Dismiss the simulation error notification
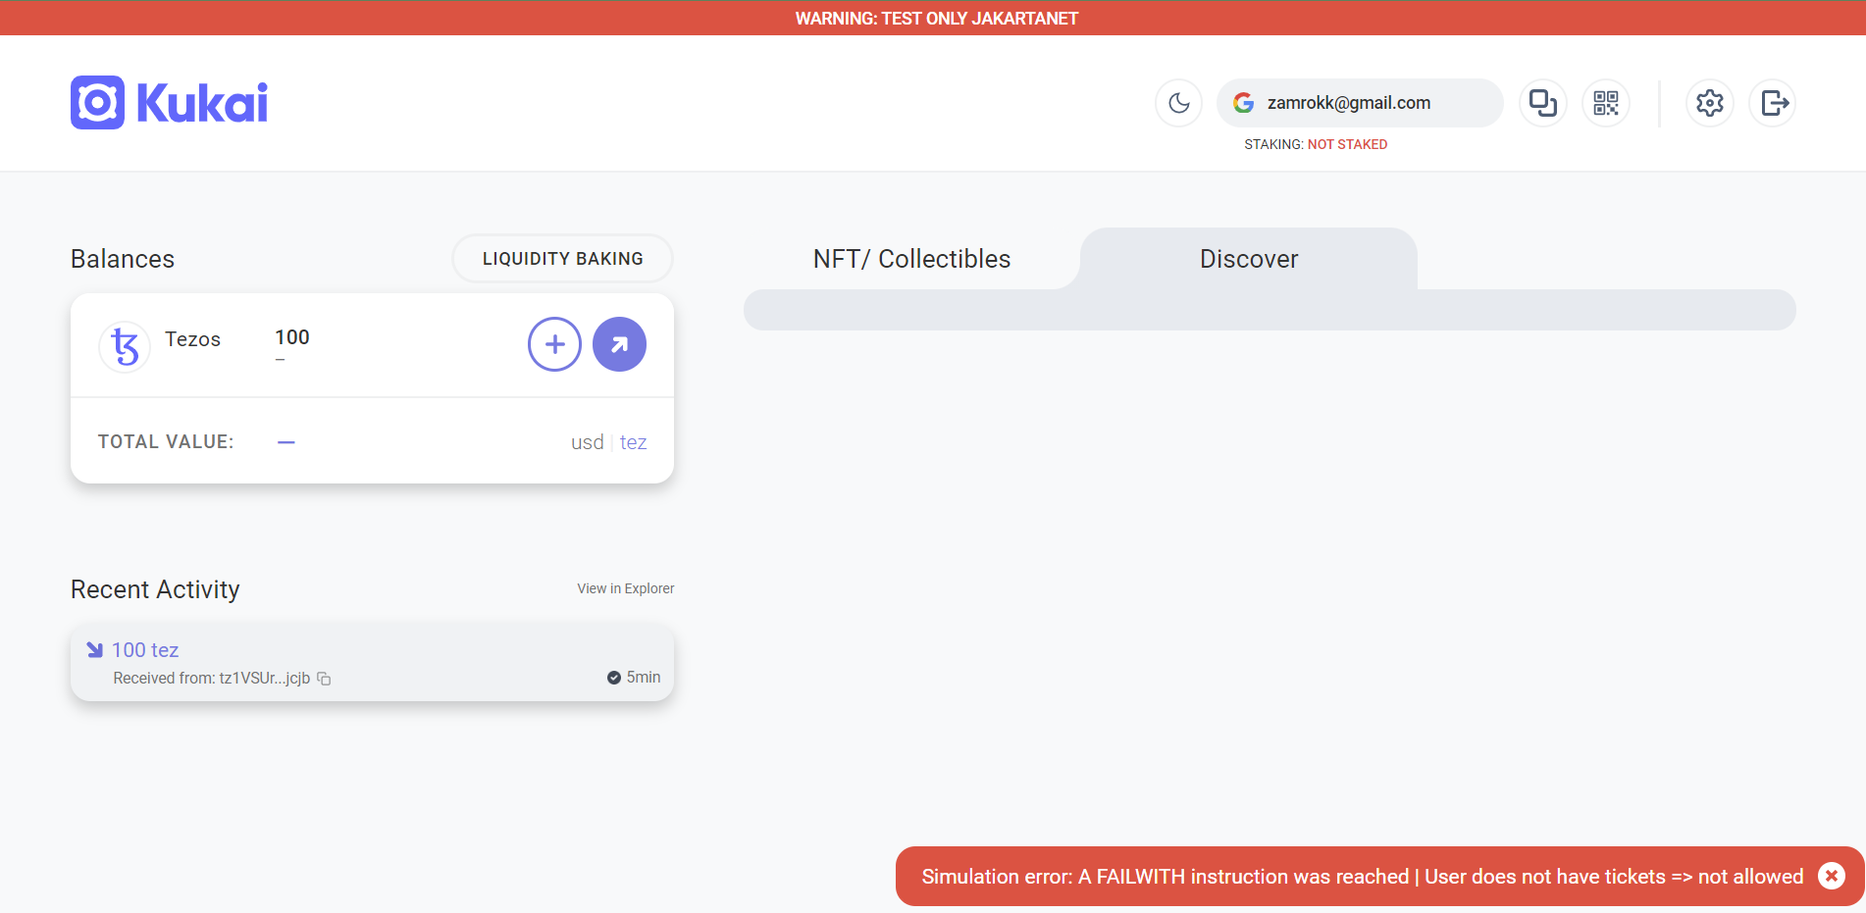Viewport: 1866px width, 913px height. coord(1831,876)
